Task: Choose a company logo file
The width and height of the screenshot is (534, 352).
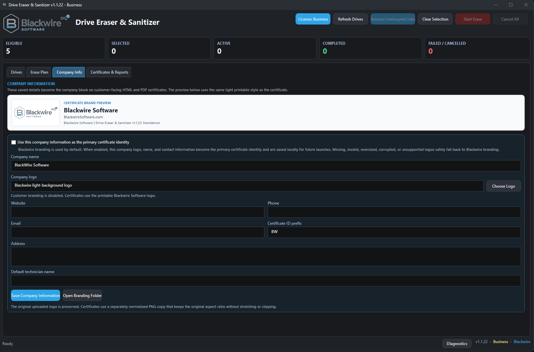Action: point(503,186)
